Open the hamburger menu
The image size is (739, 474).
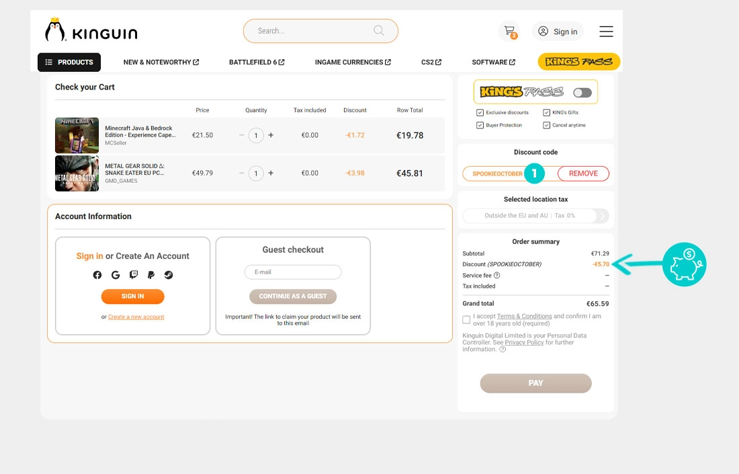(606, 32)
